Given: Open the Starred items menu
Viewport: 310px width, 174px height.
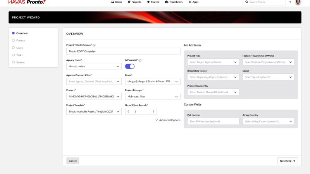Looking at the screenshot, I should (153, 2).
